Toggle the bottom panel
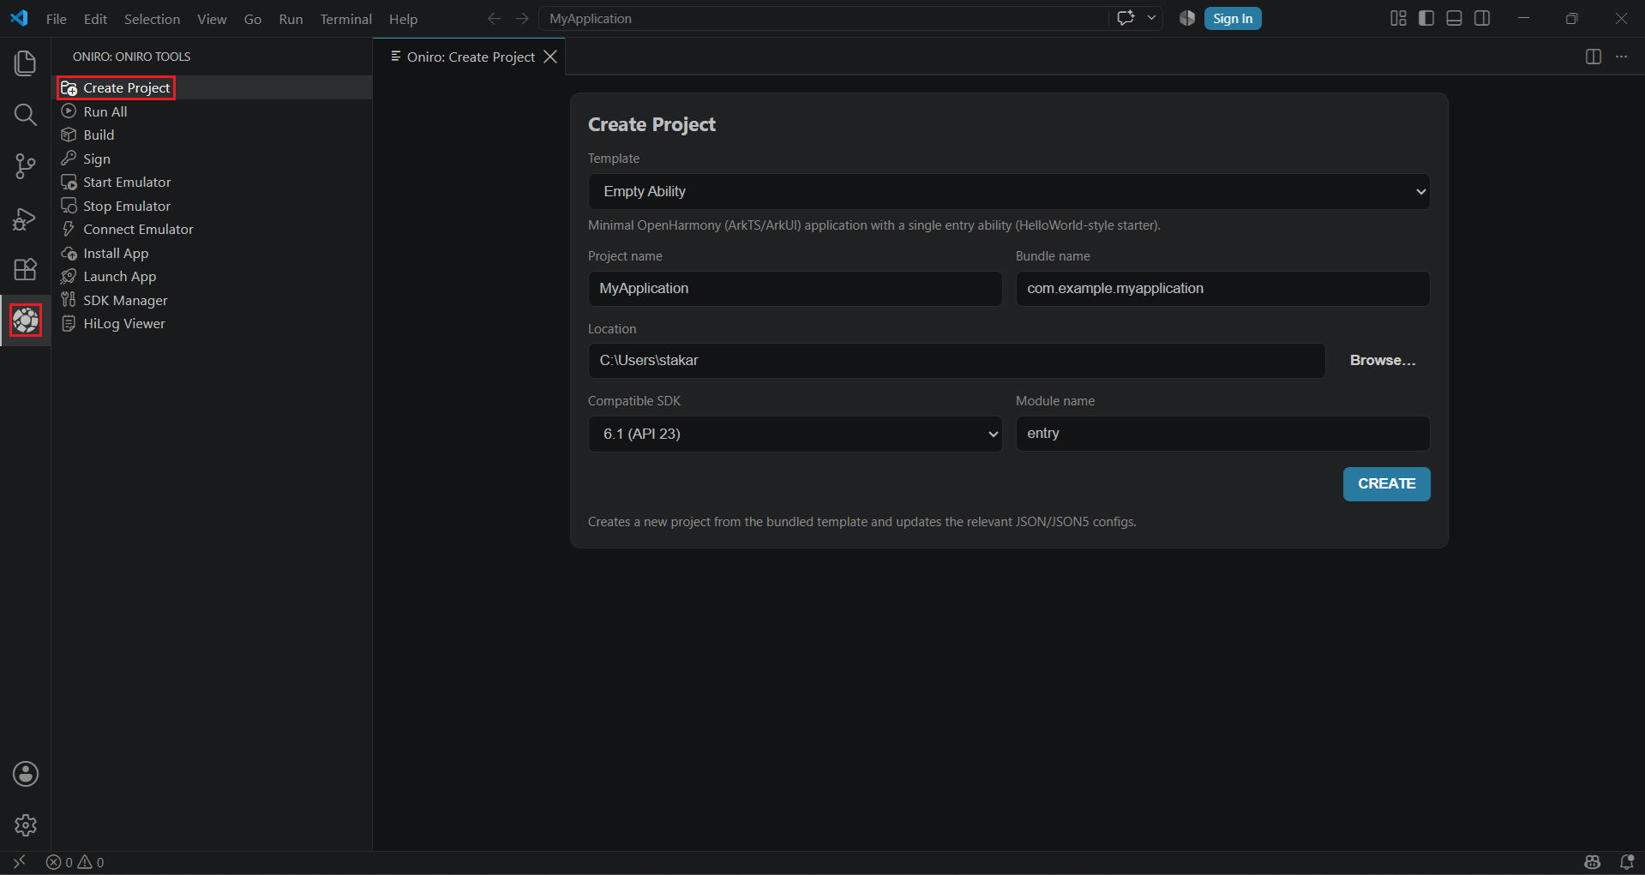The width and height of the screenshot is (1645, 875). 1454,18
